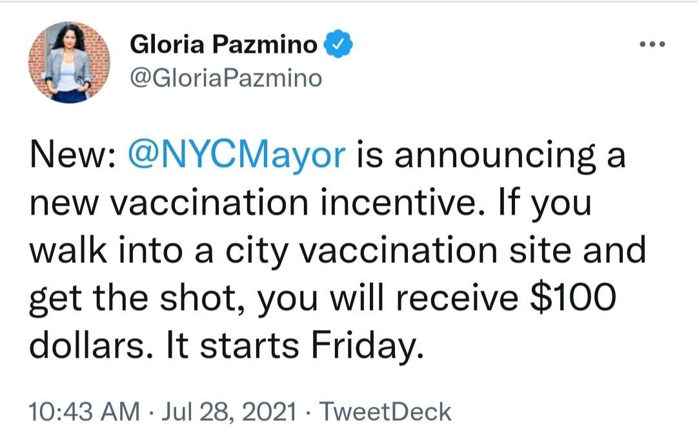
Task: Open the @GloriaPazmino handle link
Action: point(226,79)
